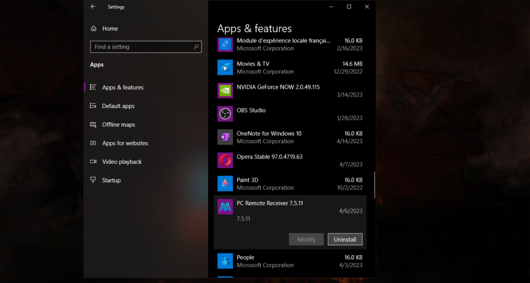This screenshot has height=283, width=530.
Task: Open the Startup apps page
Action: (x=111, y=180)
